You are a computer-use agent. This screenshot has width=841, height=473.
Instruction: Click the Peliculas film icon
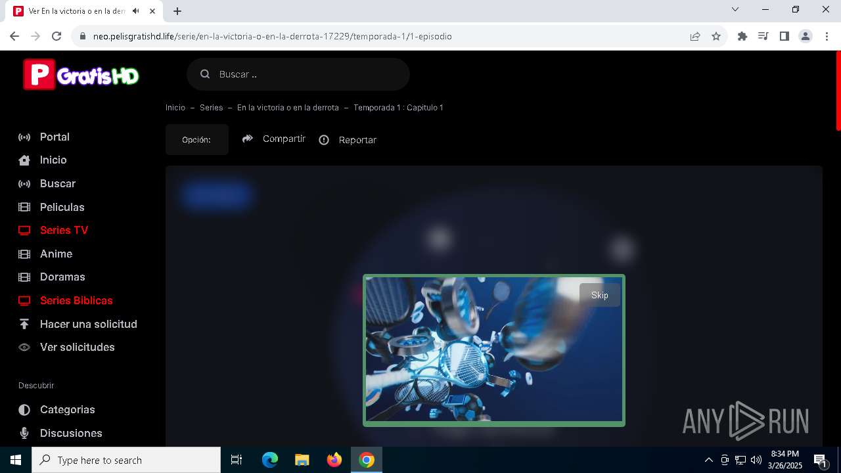click(24, 207)
